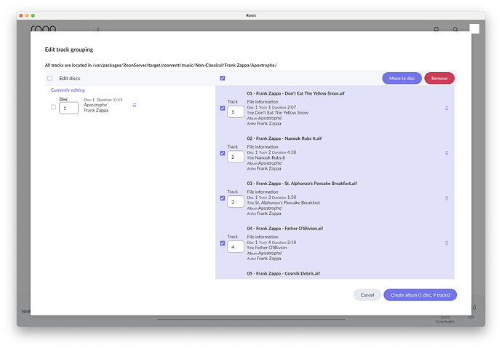Click Create album (1 disc, 9 tracks)

coord(420,295)
